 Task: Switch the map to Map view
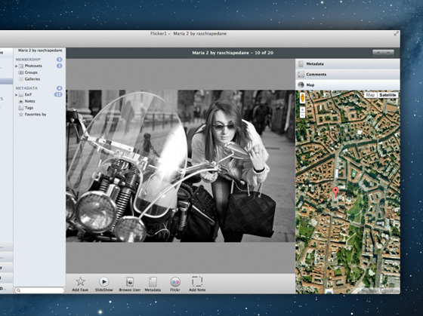[x=370, y=95]
